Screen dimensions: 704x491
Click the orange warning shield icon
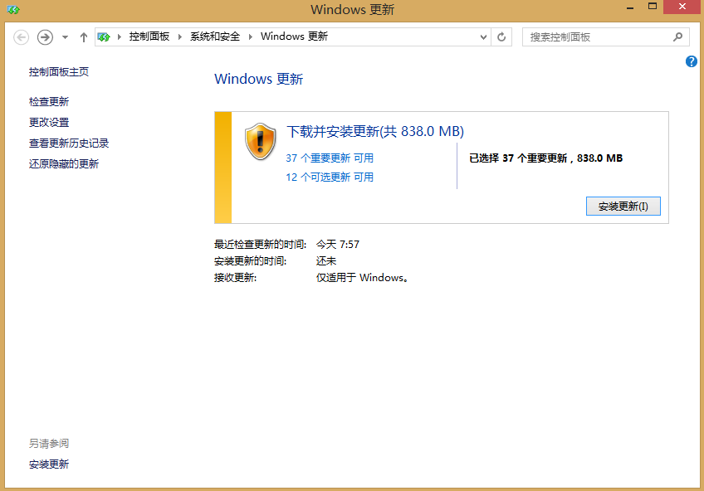click(x=260, y=142)
